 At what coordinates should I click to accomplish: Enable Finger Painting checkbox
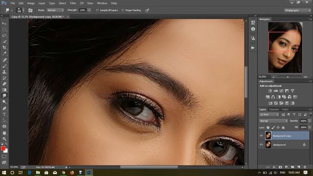[123, 10]
